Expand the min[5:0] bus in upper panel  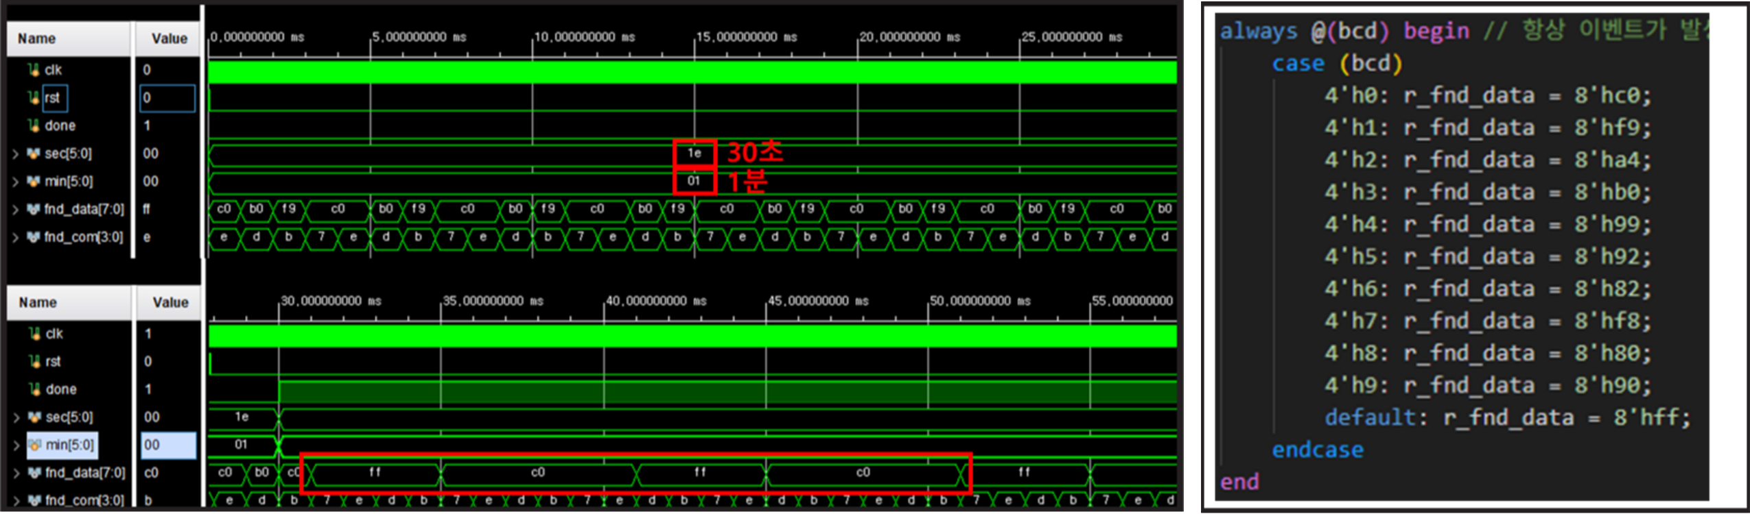pos(15,182)
